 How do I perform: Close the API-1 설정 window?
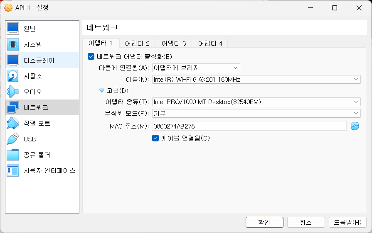click(x=359, y=8)
